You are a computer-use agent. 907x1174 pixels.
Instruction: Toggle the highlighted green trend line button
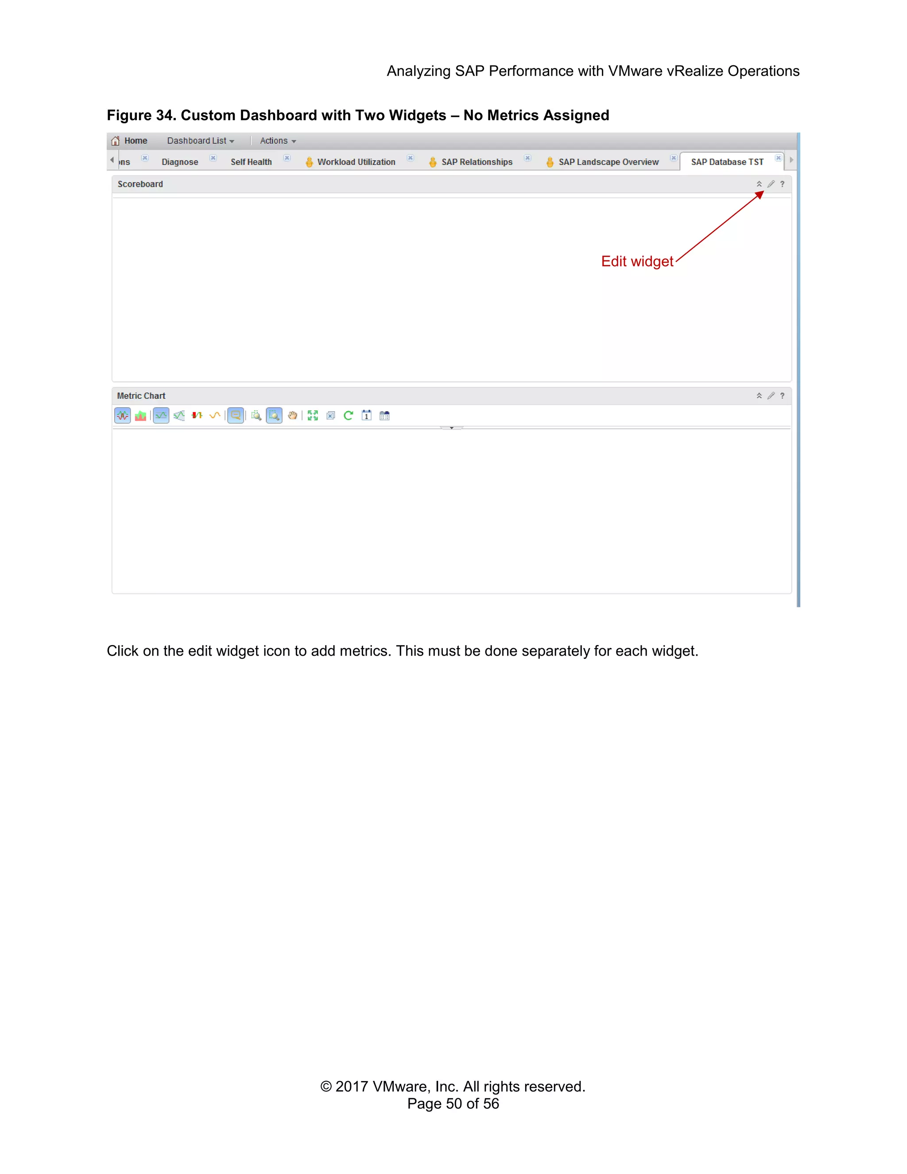161,416
